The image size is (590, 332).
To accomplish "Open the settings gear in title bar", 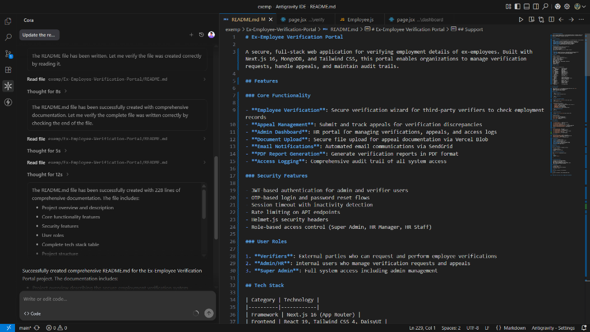I will [567, 6].
